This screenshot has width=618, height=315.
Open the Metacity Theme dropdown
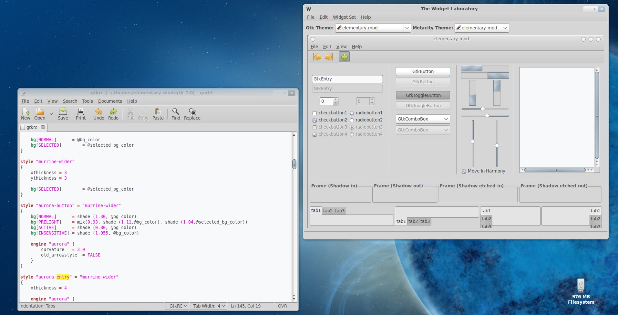point(481,28)
